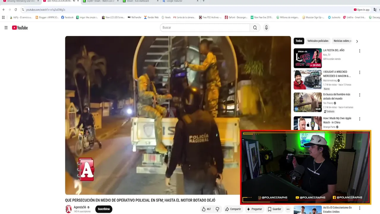380x214 pixels.
Task: Click the search magnifier button
Action: (x=255, y=28)
